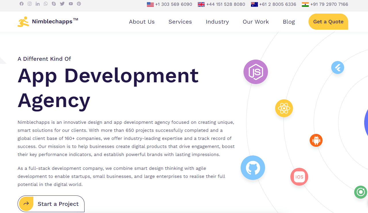Select the orange Android robot icon

click(316, 140)
